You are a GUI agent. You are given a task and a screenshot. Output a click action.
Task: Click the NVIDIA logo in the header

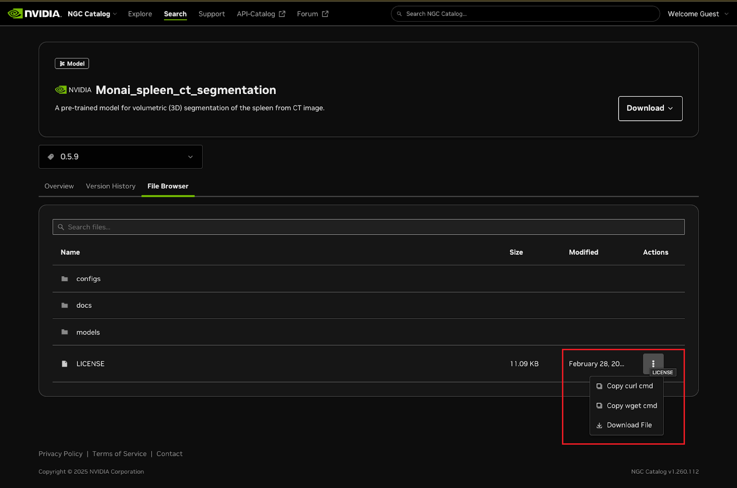tap(35, 14)
